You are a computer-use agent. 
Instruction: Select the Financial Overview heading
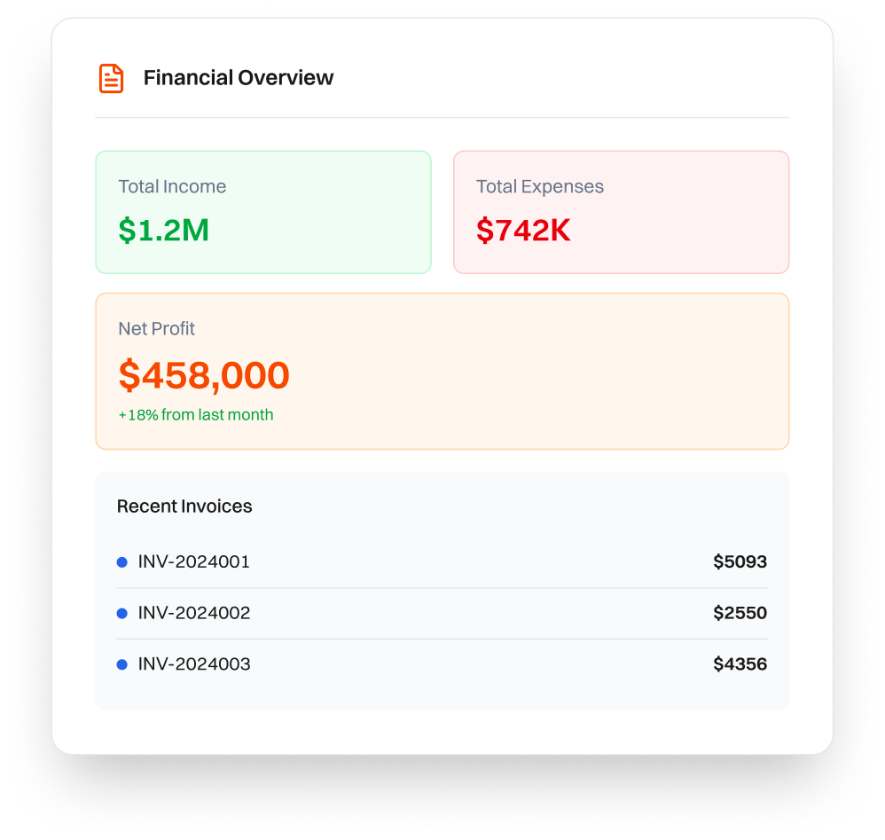click(x=239, y=78)
